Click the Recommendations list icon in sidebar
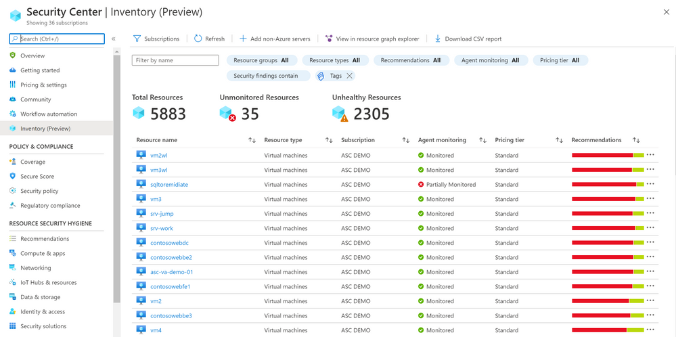 click(12, 239)
